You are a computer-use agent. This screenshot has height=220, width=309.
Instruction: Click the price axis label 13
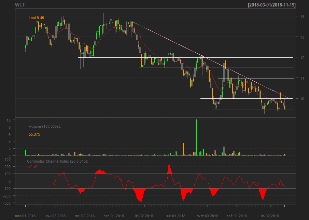point(302,37)
